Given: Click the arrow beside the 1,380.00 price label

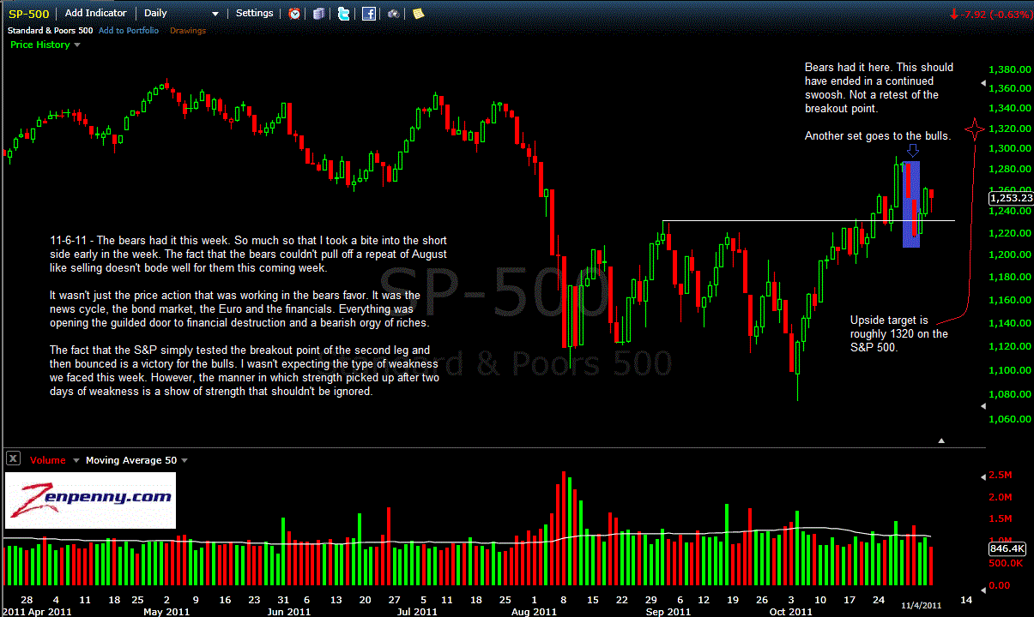Looking at the screenshot, I should click(x=983, y=84).
